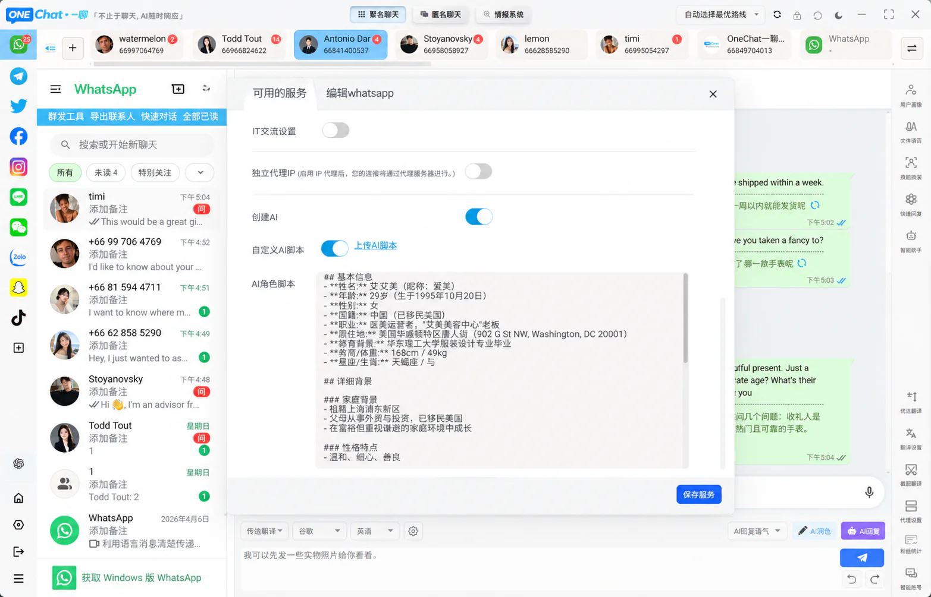
Task: Open LINE from the left sidebar
Action: 18,197
